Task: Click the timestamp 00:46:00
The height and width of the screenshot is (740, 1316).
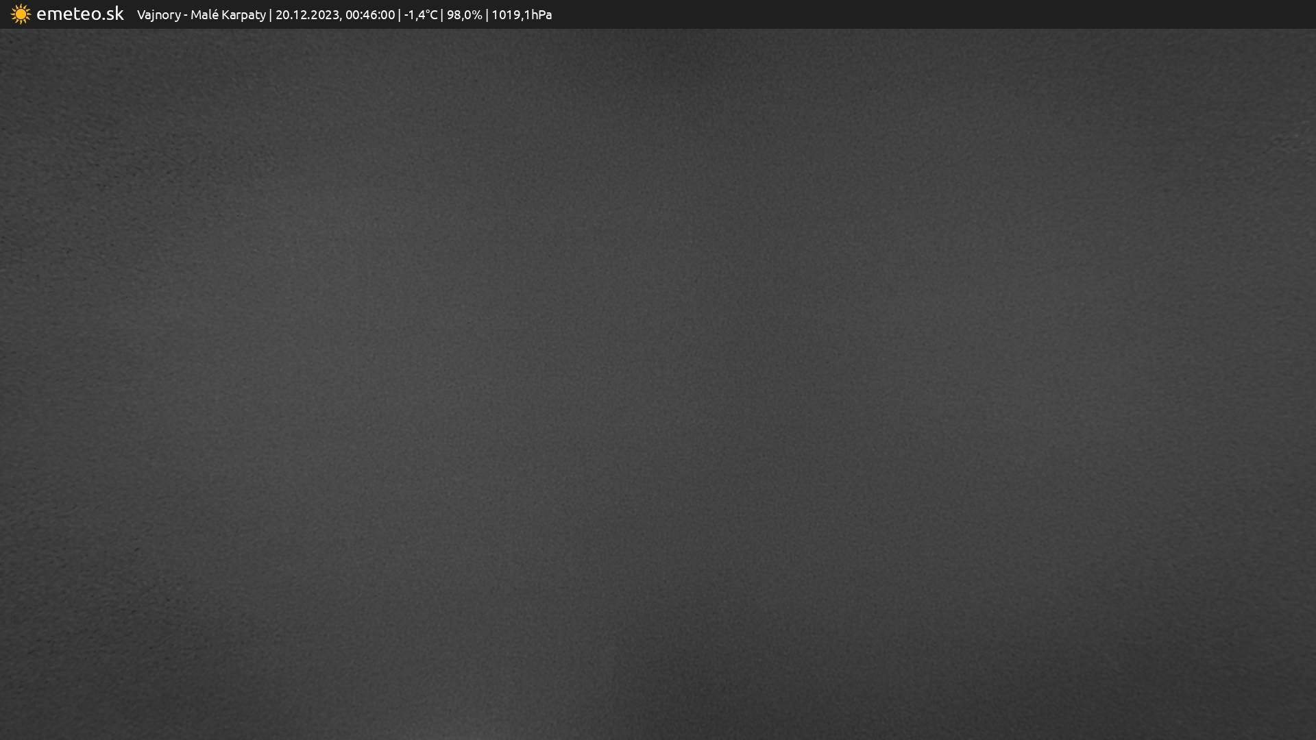Action: pos(369,14)
